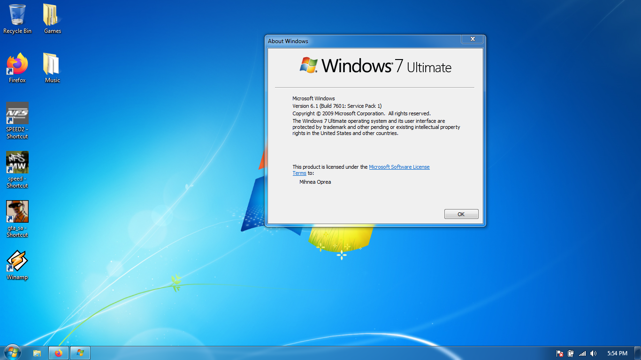Open Action Center flag in tray

(x=560, y=353)
